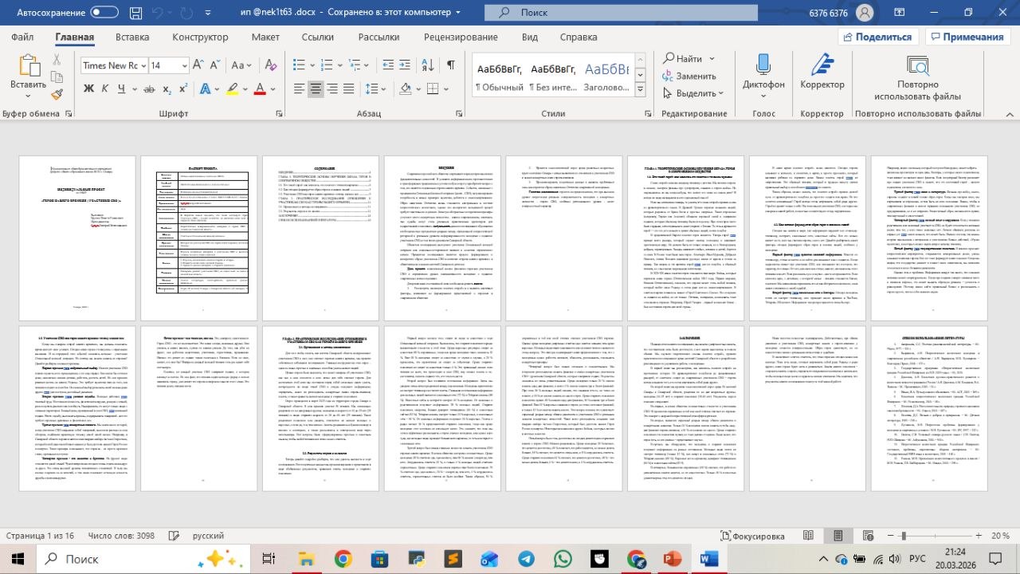This screenshot has width=1020, height=574.
Task: Toggle italic with the К button
Action: (x=104, y=88)
